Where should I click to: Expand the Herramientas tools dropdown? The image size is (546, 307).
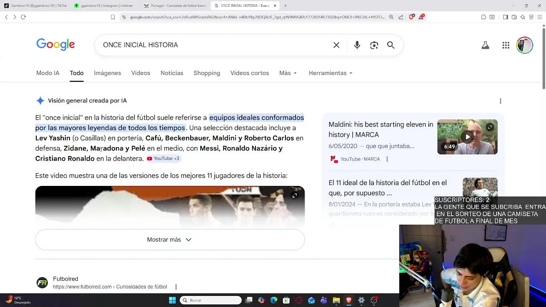coord(331,73)
